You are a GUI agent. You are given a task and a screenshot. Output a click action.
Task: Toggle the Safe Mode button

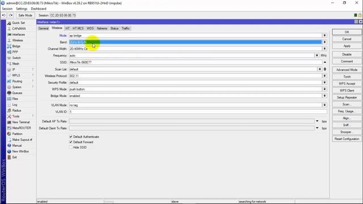[25, 15]
